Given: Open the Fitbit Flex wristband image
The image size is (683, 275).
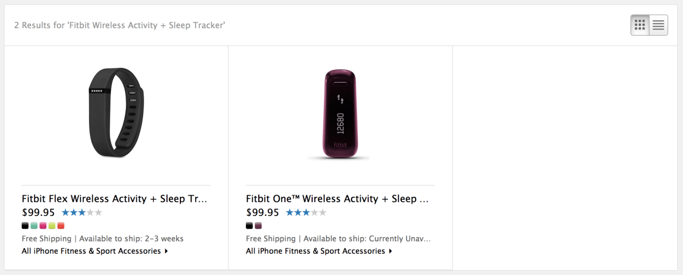Looking at the screenshot, I should [x=116, y=112].
